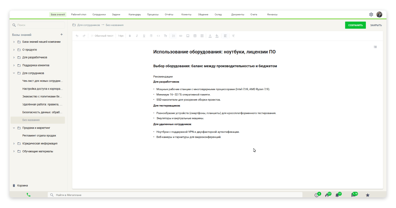
Task: Toggle strikethrough formatting
Action: click(151, 36)
